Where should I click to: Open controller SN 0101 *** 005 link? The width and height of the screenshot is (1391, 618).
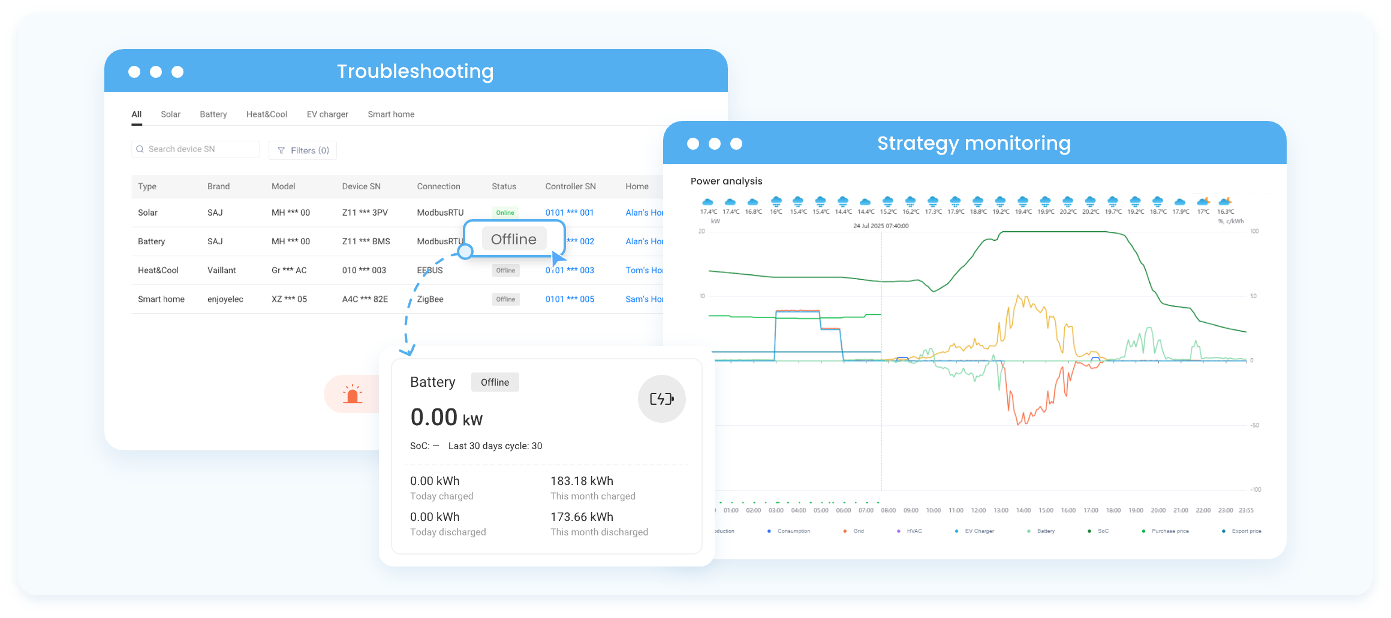[x=570, y=299]
